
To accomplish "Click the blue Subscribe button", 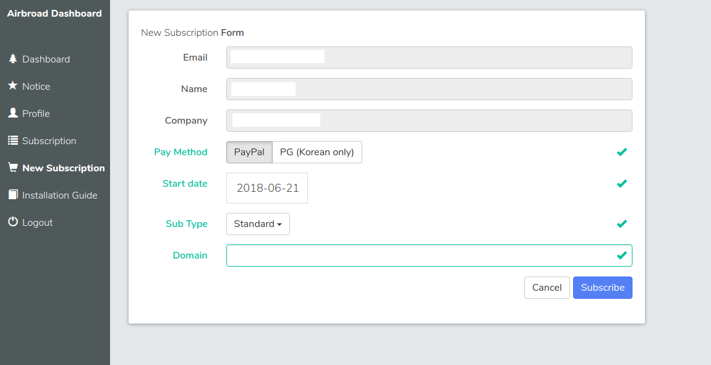I will [603, 288].
